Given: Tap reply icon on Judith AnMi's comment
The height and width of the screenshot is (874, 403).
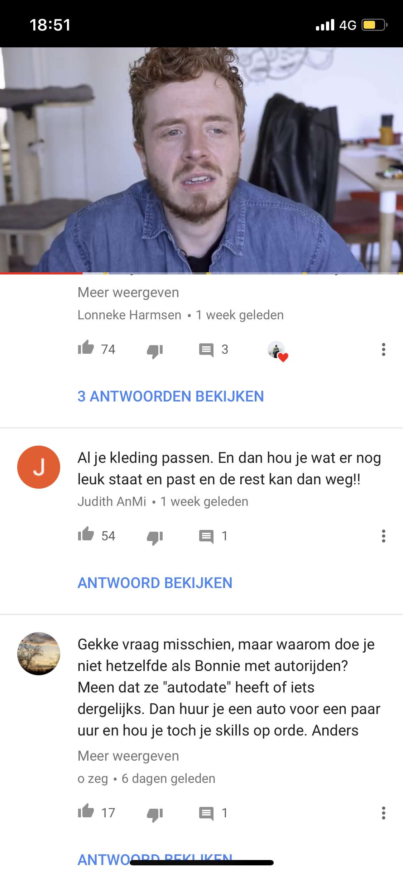Looking at the screenshot, I should point(206,536).
